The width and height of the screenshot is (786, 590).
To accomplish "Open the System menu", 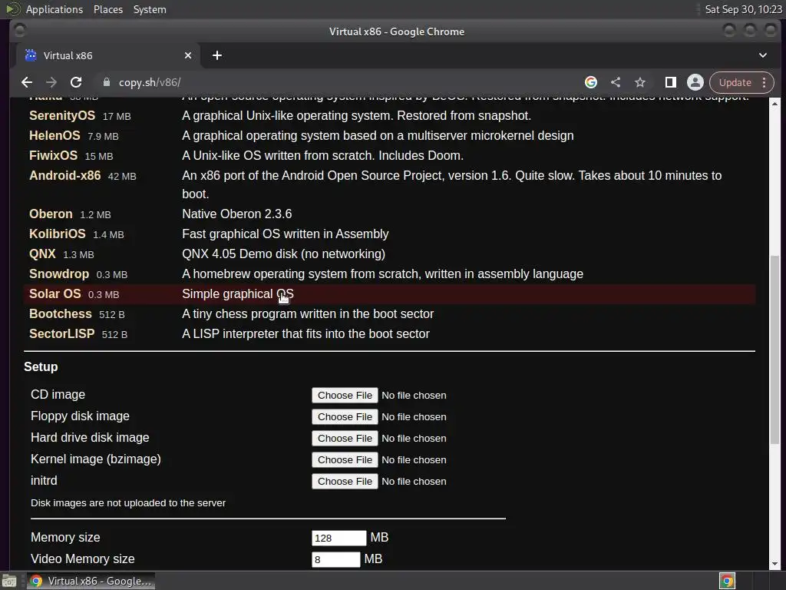I will 150,9.
